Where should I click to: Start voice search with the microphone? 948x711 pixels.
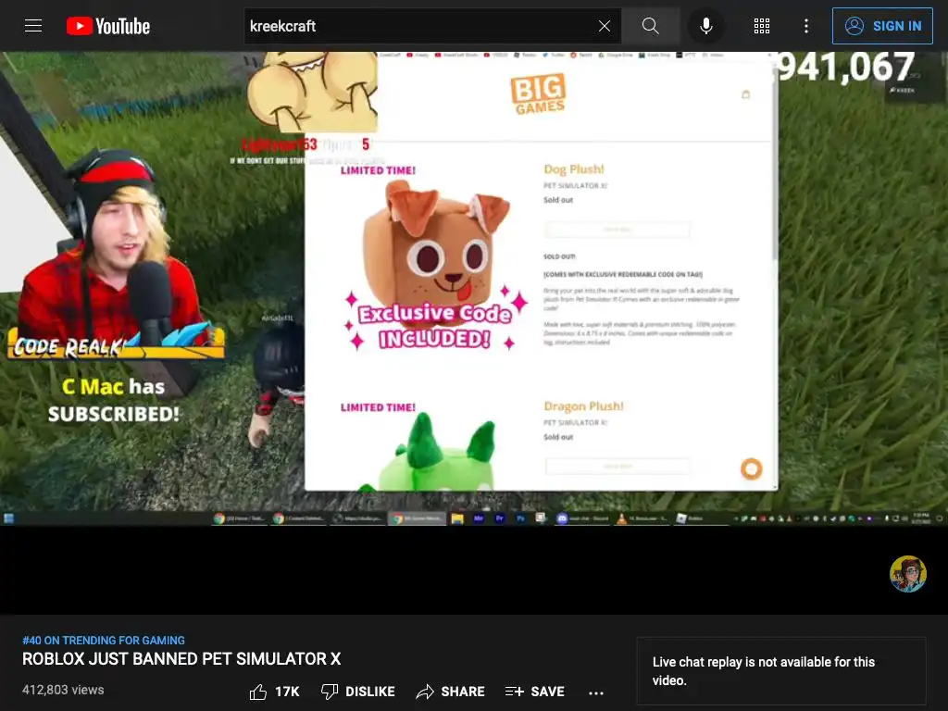[x=705, y=26]
